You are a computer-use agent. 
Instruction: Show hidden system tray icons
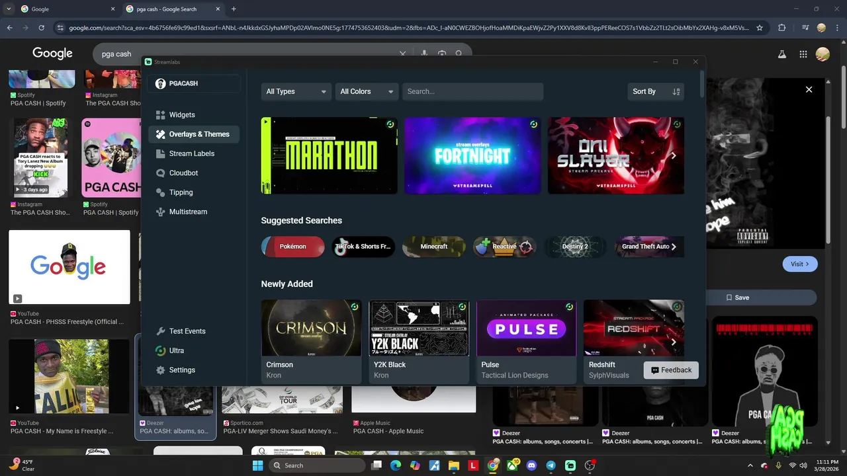750,465
